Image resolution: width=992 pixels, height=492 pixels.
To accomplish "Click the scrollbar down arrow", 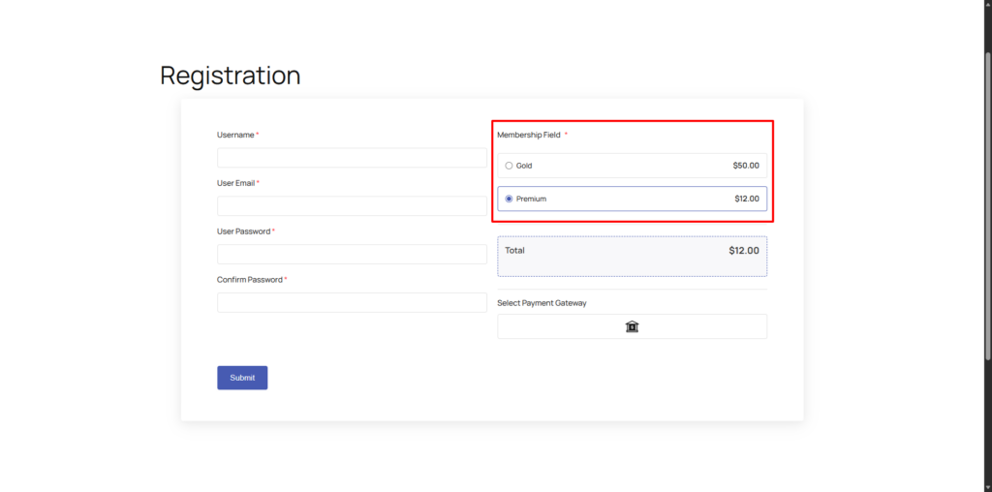I will point(986,486).
